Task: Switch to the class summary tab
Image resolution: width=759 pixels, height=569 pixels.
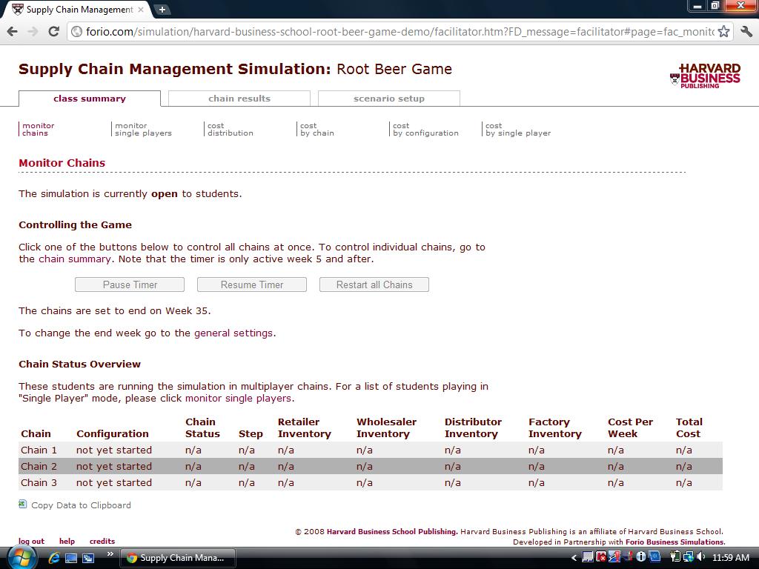Action: tap(90, 99)
